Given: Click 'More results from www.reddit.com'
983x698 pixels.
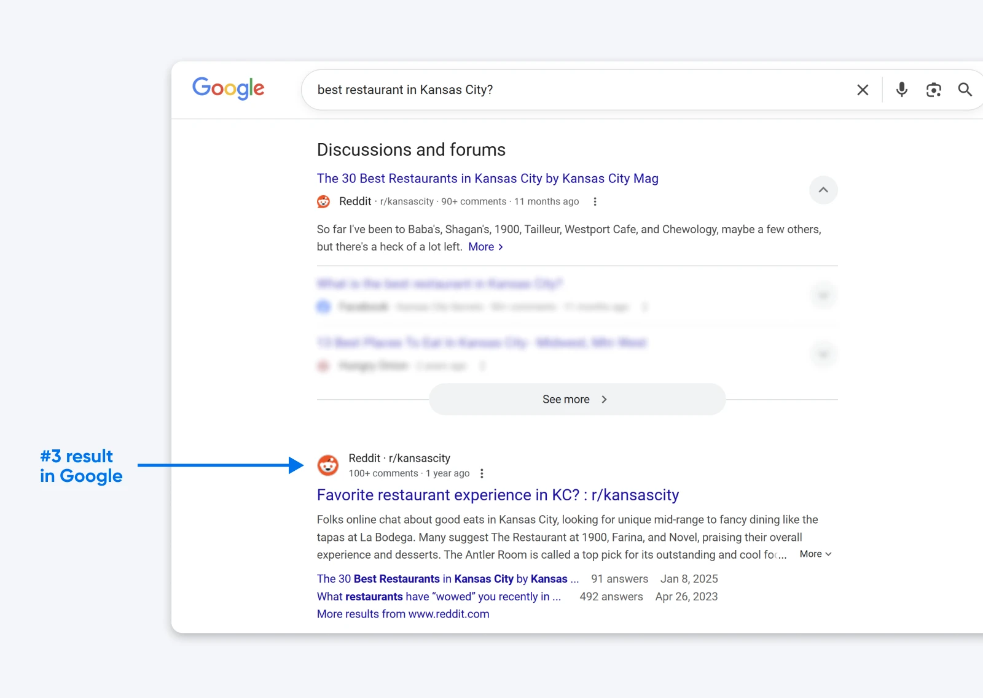Looking at the screenshot, I should point(402,613).
